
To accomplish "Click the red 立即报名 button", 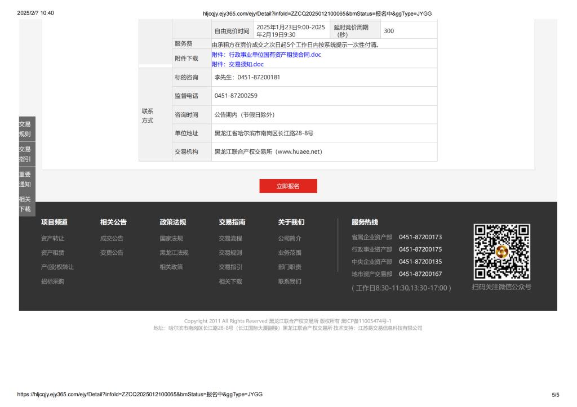I will pos(288,186).
